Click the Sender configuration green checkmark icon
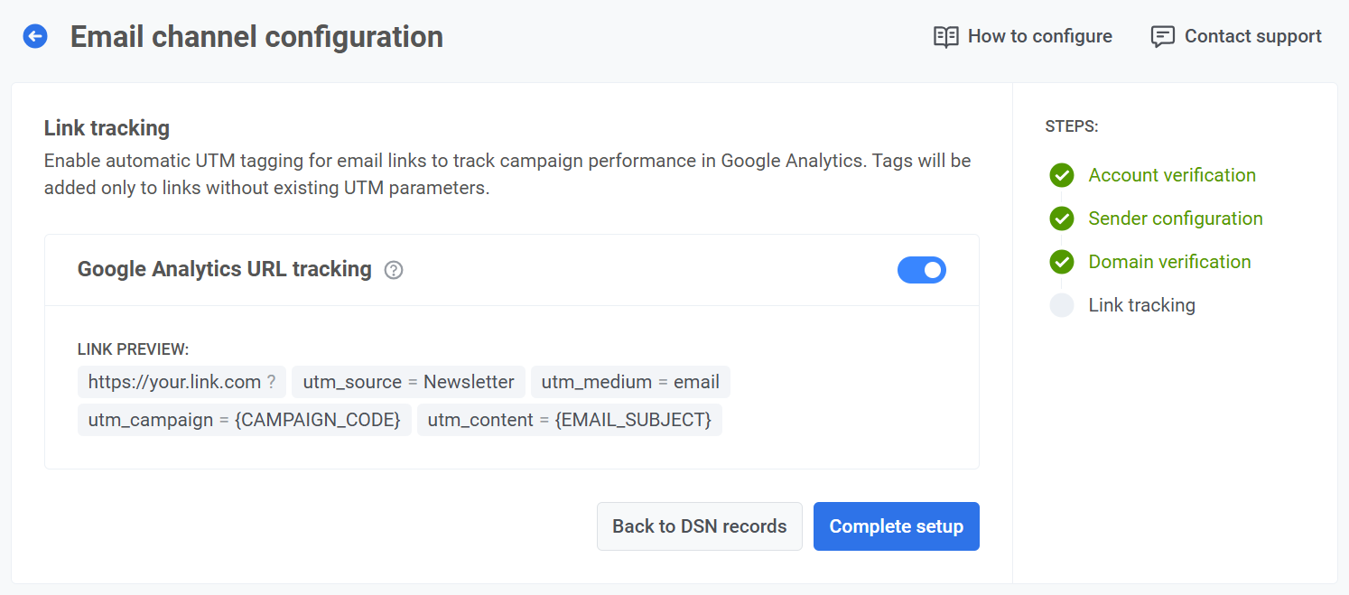1349x595 pixels. (x=1062, y=218)
